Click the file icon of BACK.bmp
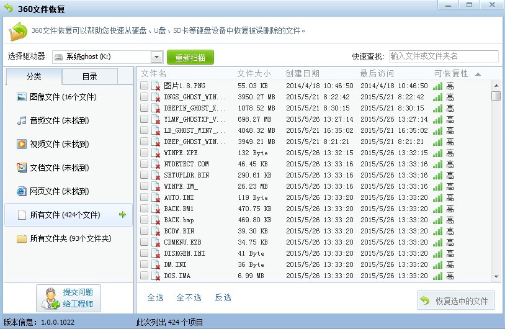This screenshot has height=329, width=505. click(x=156, y=220)
